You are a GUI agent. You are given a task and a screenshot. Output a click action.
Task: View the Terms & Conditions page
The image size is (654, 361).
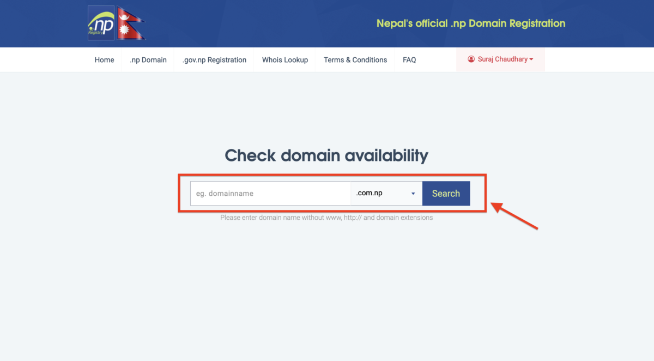tap(355, 59)
